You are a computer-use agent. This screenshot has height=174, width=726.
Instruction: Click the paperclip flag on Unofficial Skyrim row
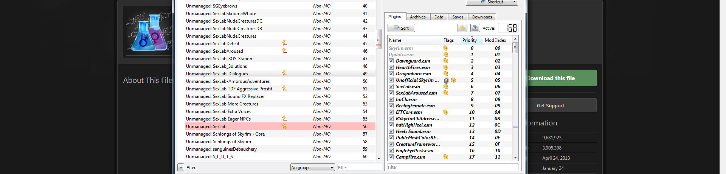(446, 80)
